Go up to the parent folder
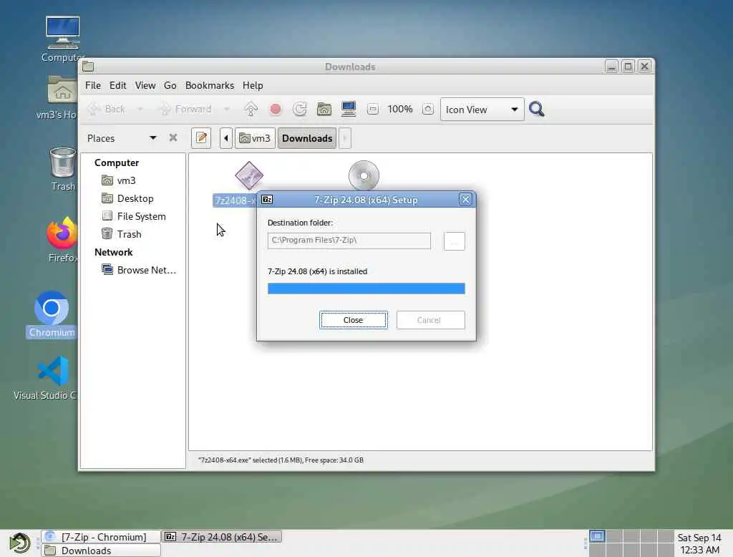Image resolution: width=733 pixels, height=557 pixels. pyautogui.click(x=251, y=110)
